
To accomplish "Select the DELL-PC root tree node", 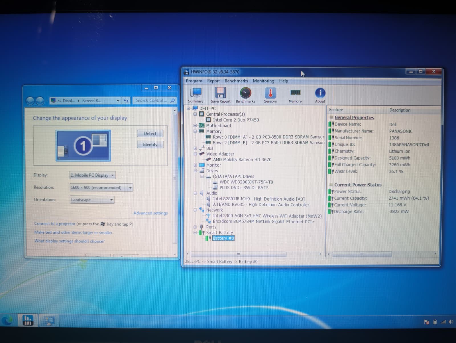I will 207,109.
